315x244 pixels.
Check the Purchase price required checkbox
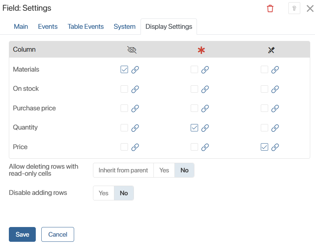pyautogui.click(x=194, y=108)
